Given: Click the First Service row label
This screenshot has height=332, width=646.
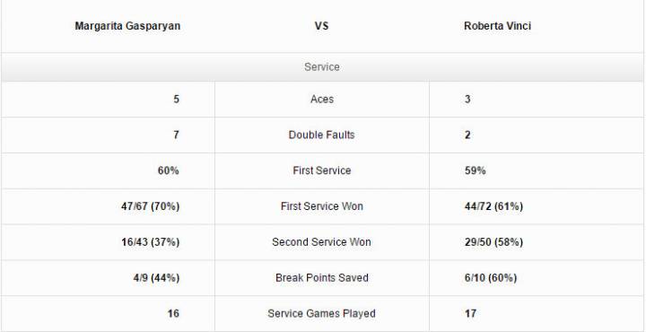Looking at the screenshot, I should [x=322, y=170].
